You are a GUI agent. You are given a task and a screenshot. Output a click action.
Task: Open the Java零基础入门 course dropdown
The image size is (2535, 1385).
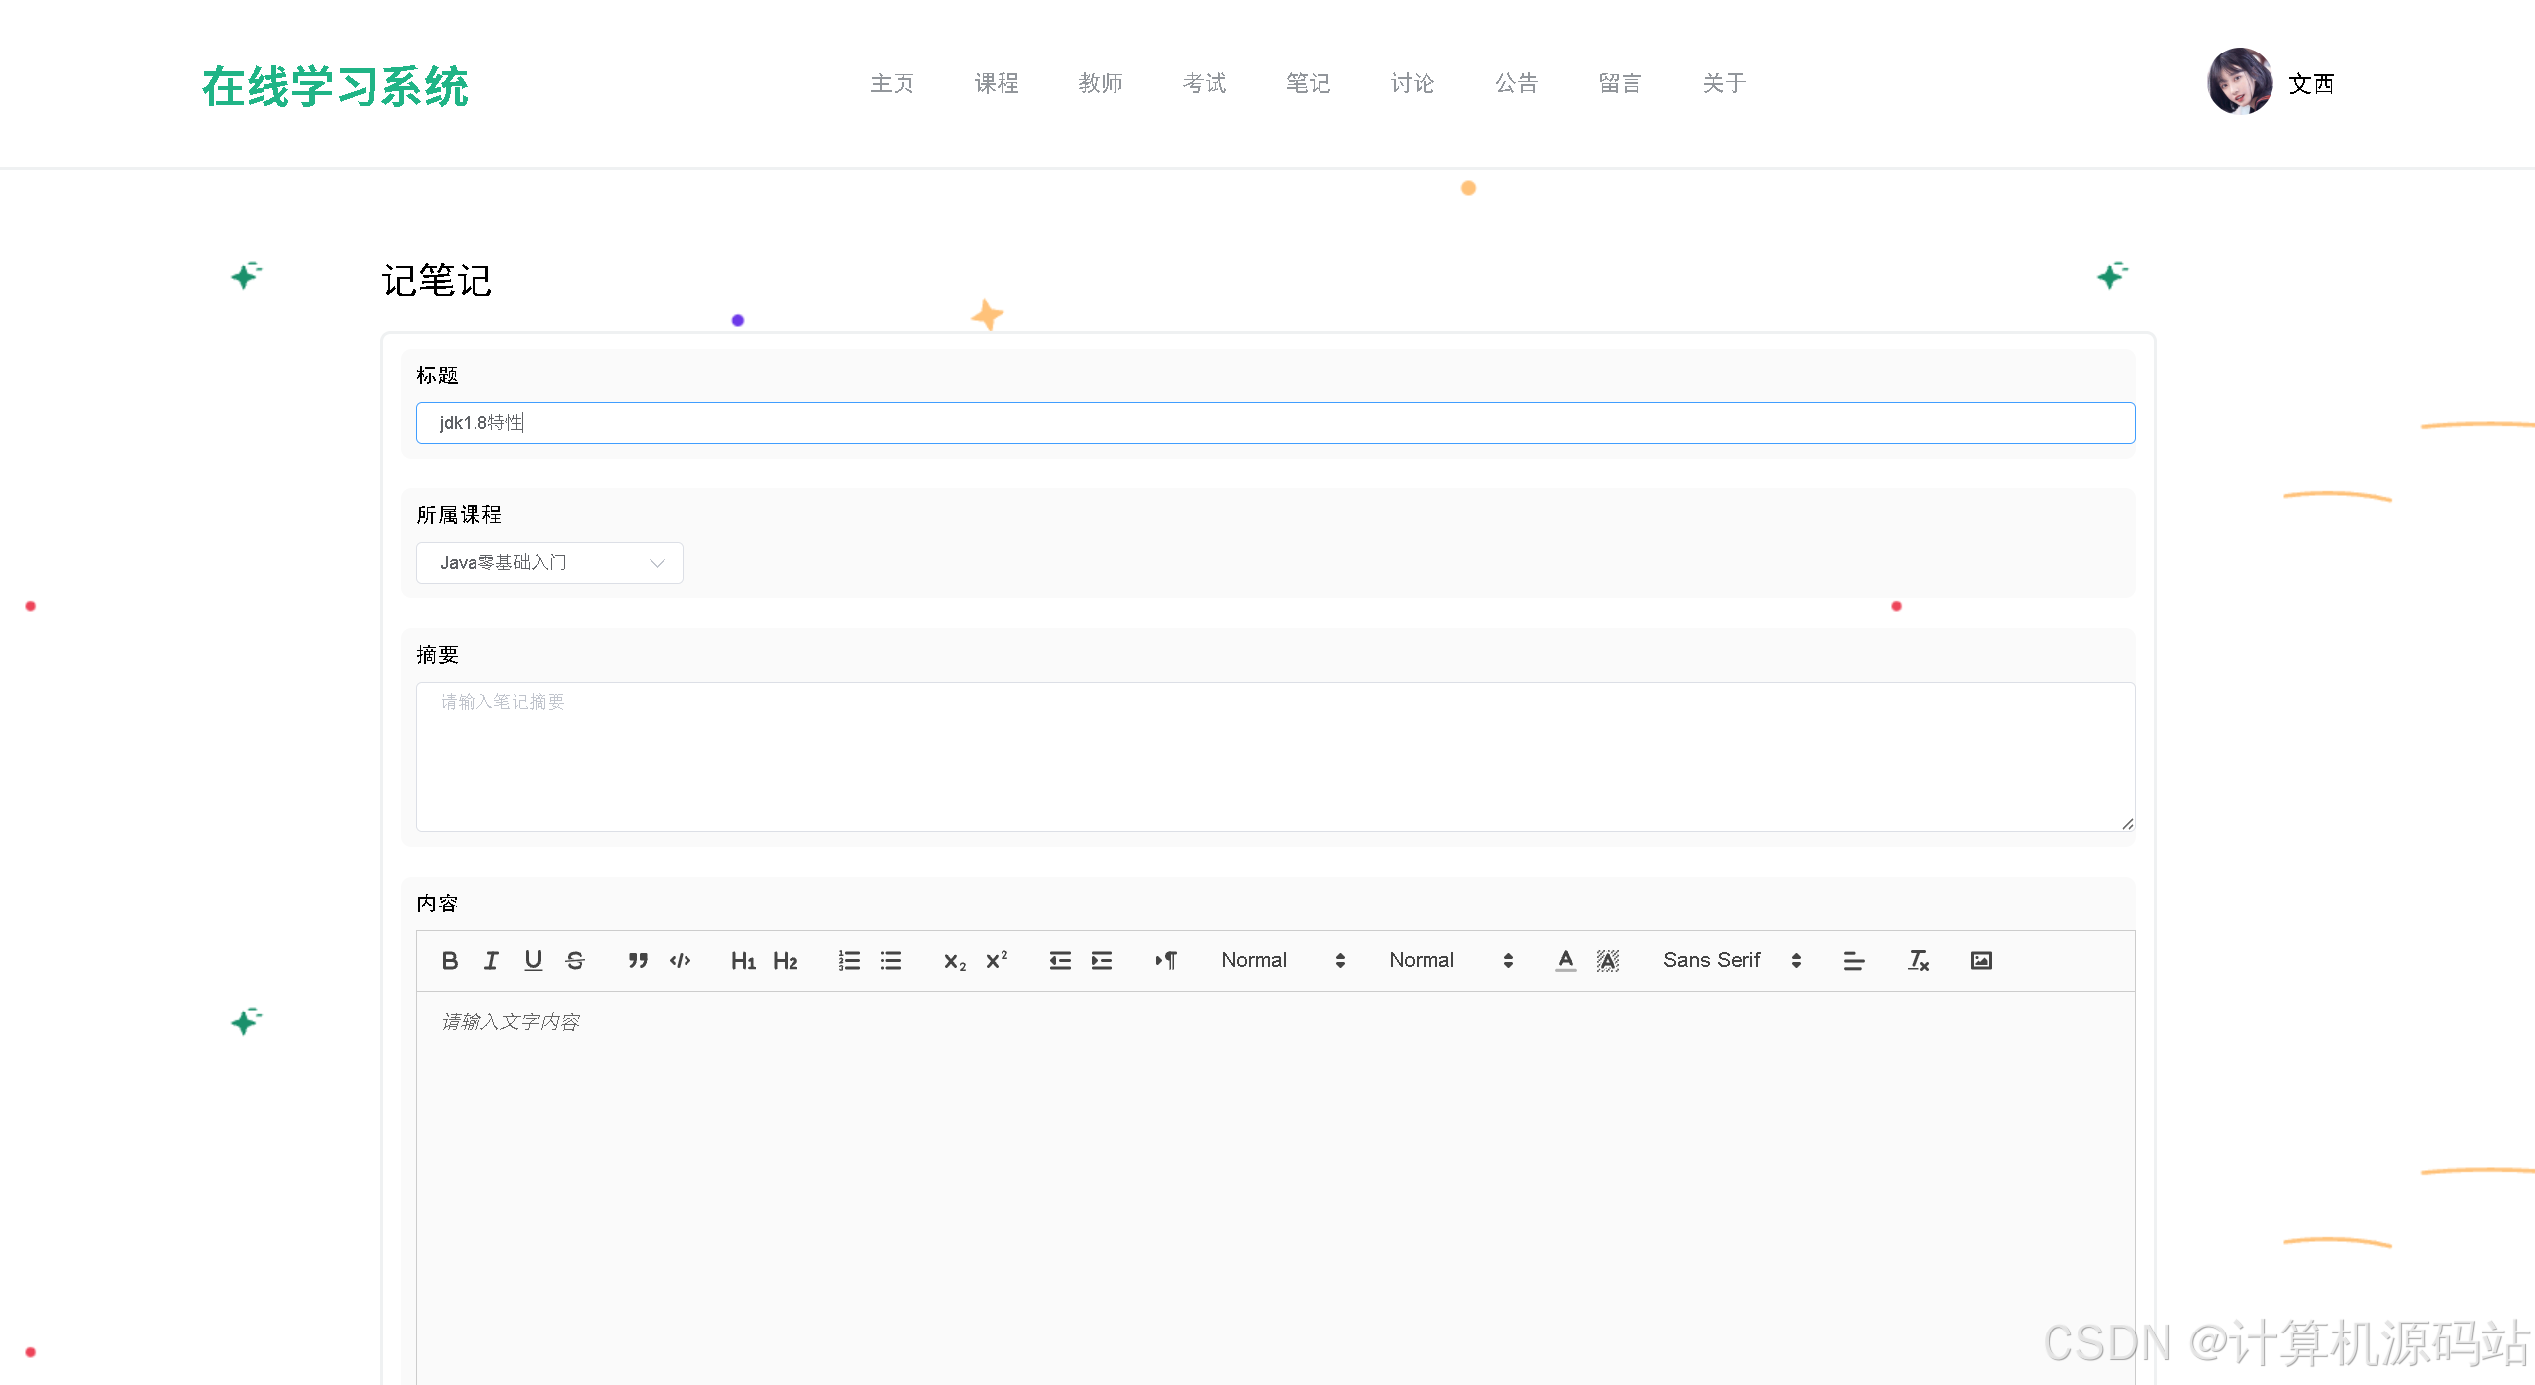click(549, 563)
